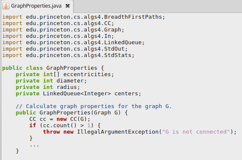Click the public class GraphProperties declaration
This screenshot has height=160, width=242.
click(53, 68)
